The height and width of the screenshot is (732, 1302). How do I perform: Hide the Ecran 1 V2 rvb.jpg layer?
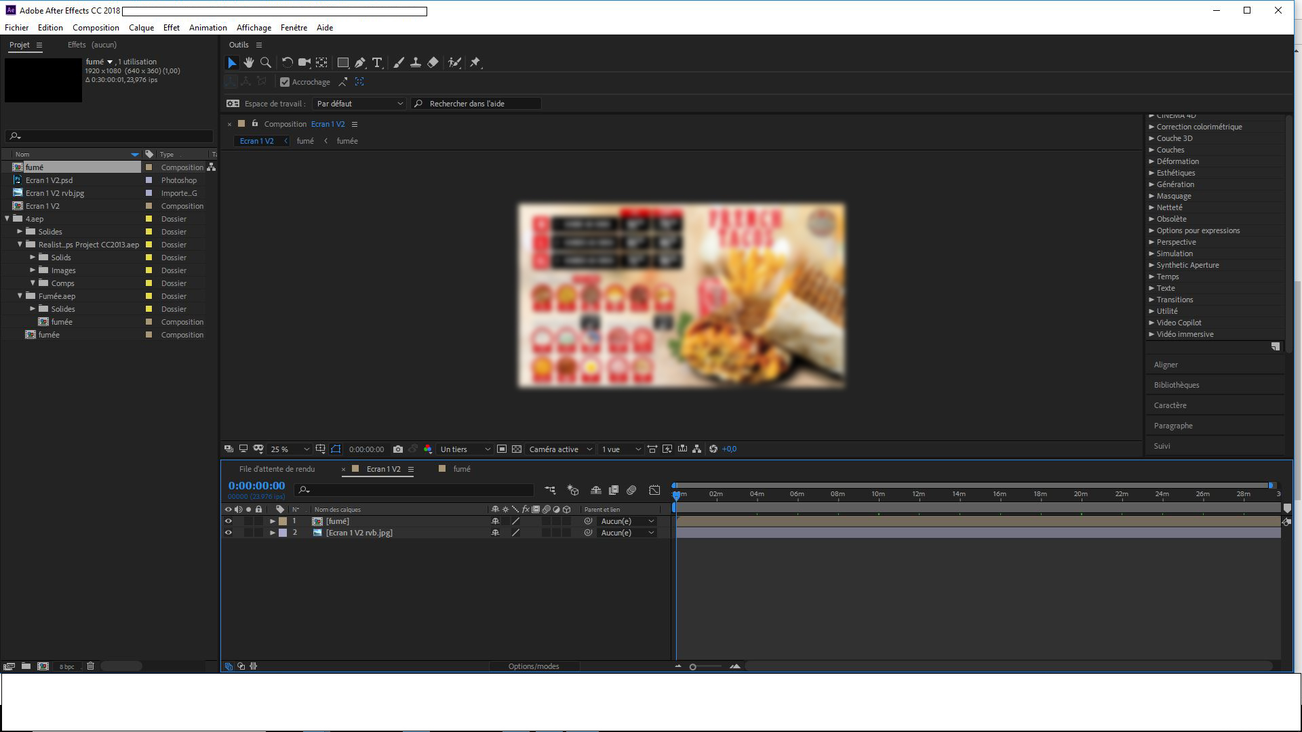(229, 533)
